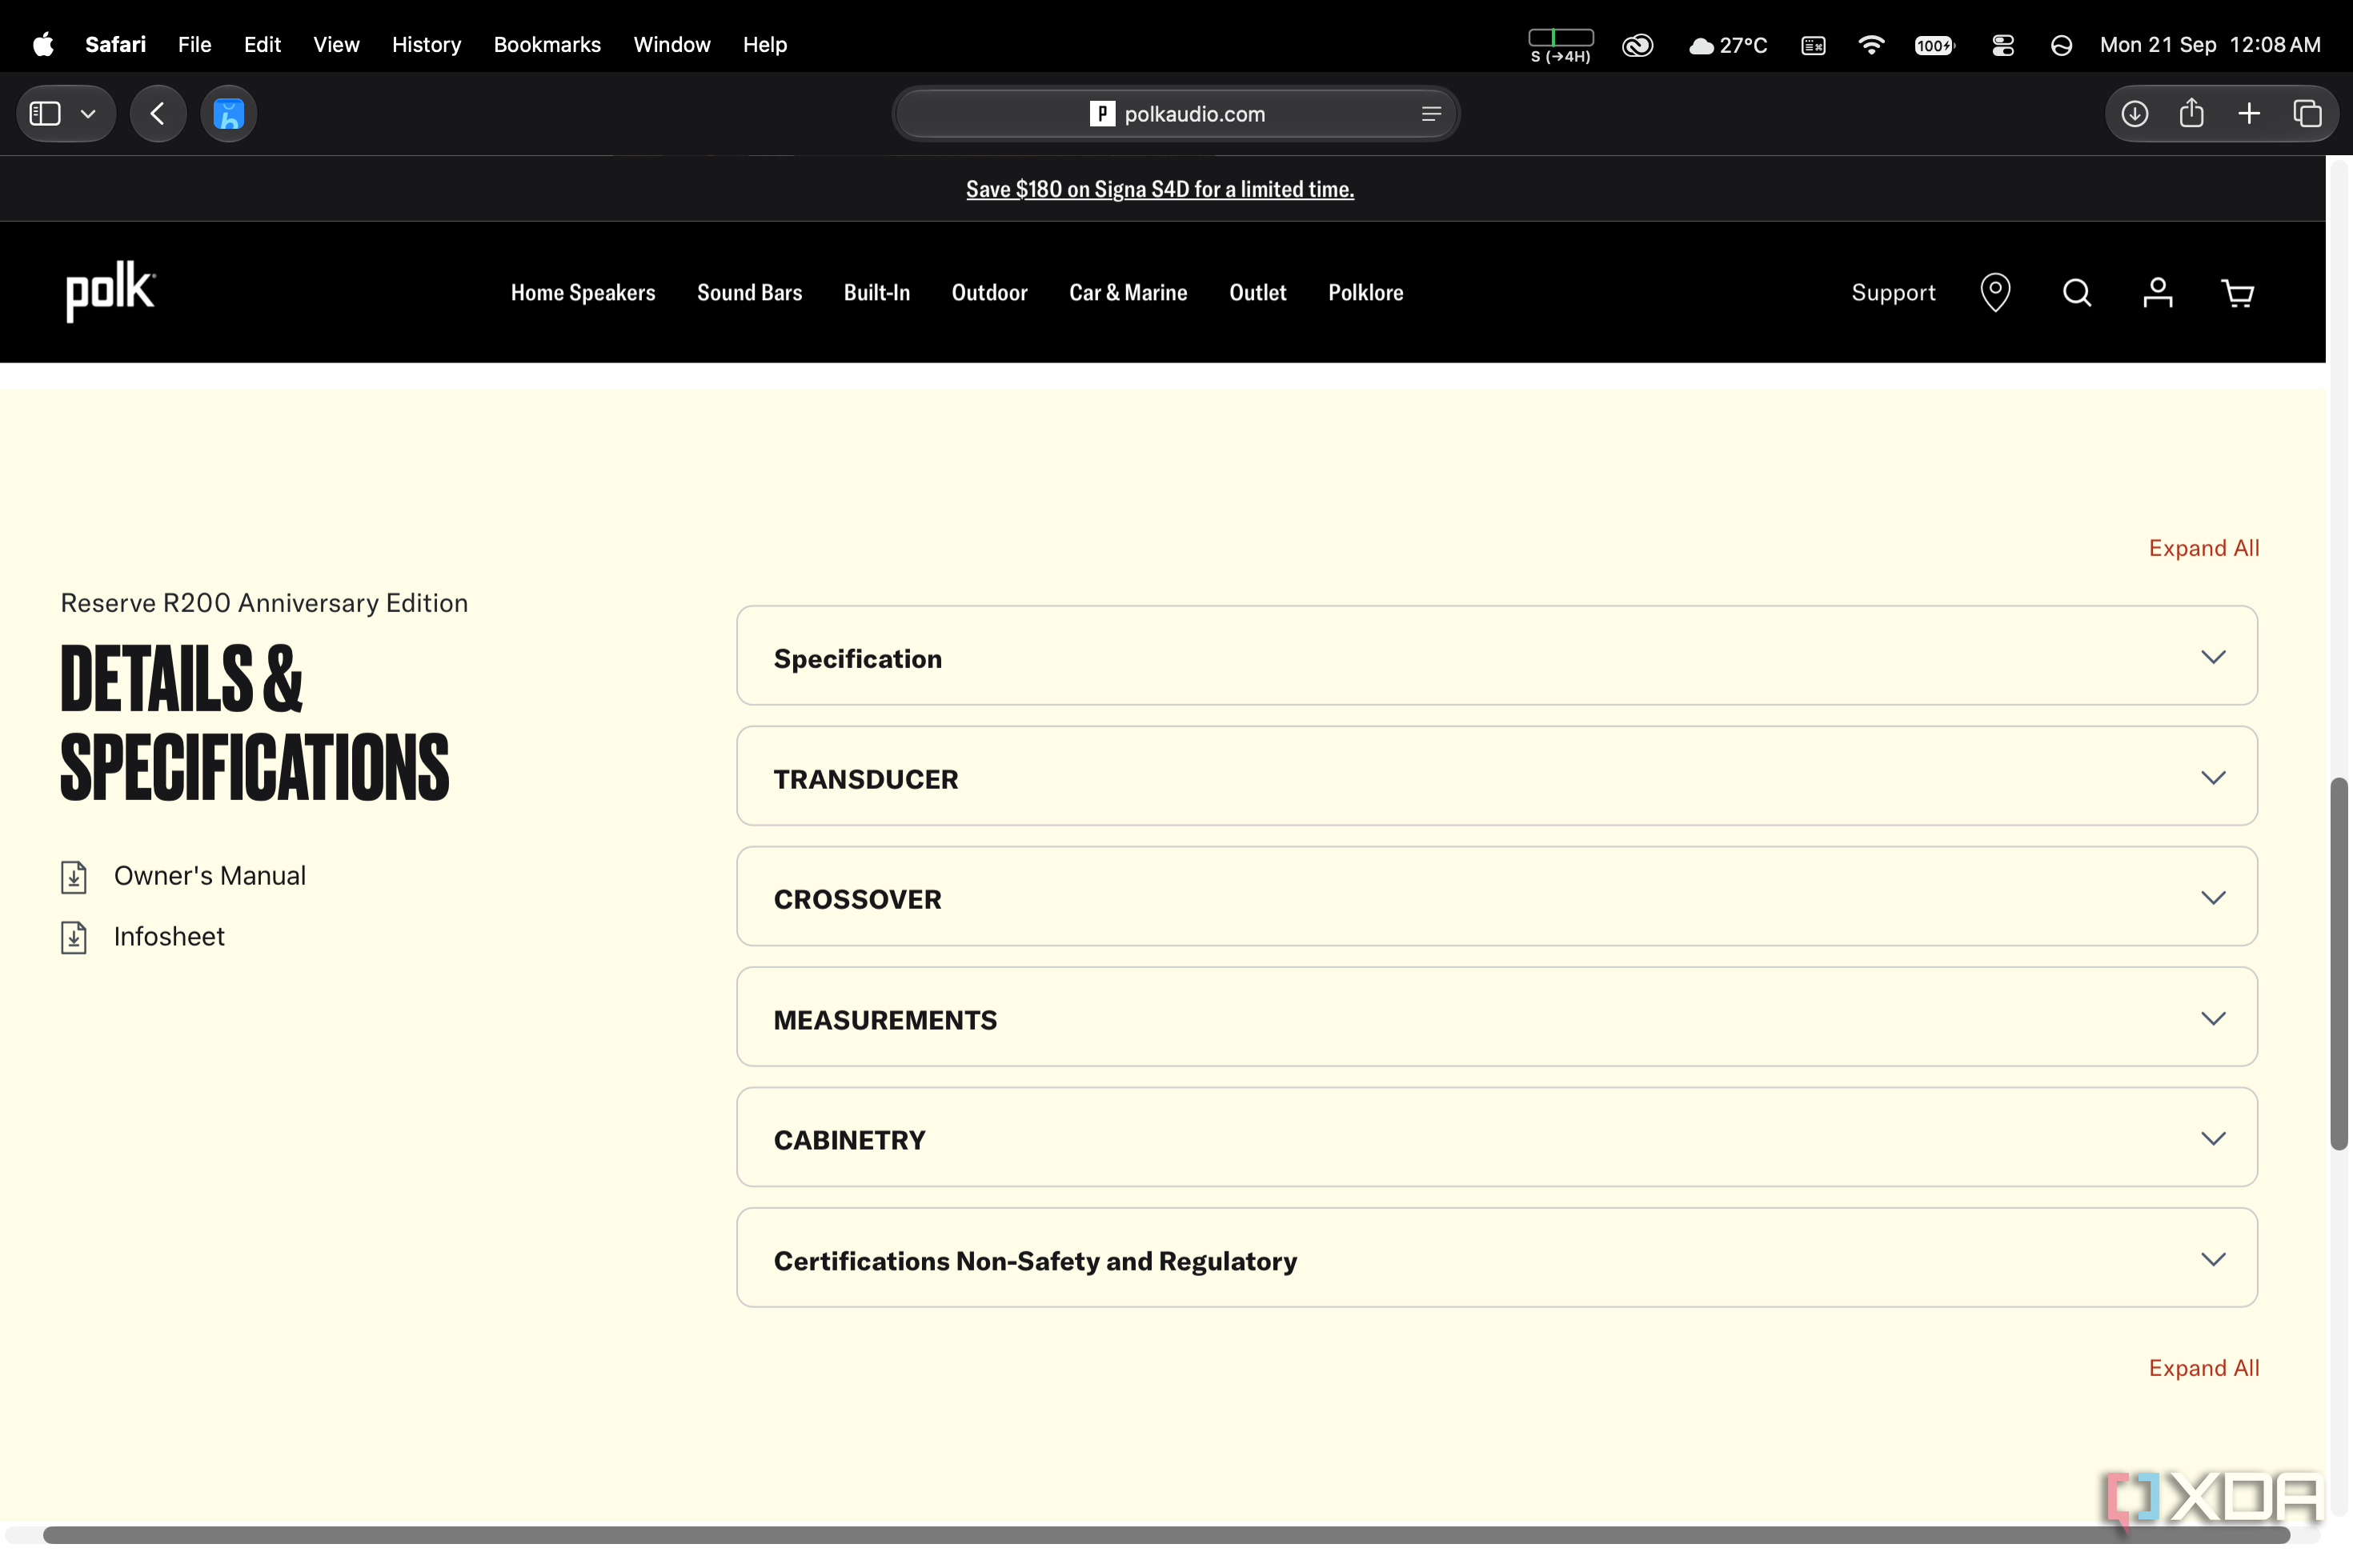Open the Outdoor nav item
This screenshot has height=1568, width=2353.
[989, 292]
